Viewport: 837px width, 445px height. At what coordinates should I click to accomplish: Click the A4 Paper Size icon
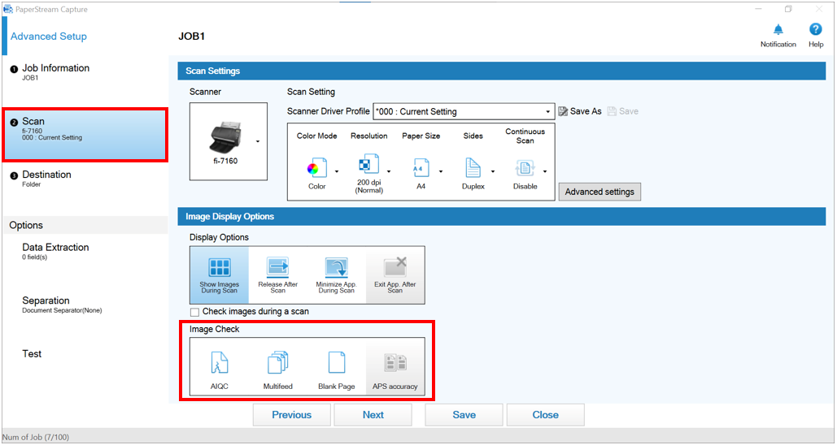pyautogui.click(x=421, y=168)
